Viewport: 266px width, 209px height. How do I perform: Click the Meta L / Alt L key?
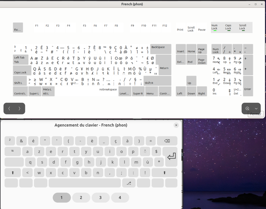[x=48, y=91]
